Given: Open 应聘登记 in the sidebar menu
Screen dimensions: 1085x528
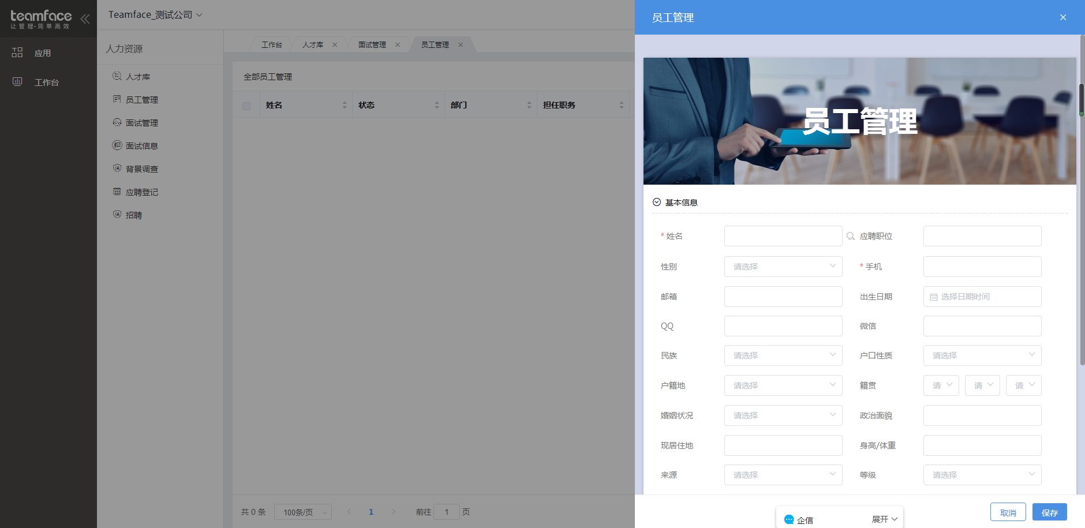Looking at the screenshot, I should click(142, 192).
